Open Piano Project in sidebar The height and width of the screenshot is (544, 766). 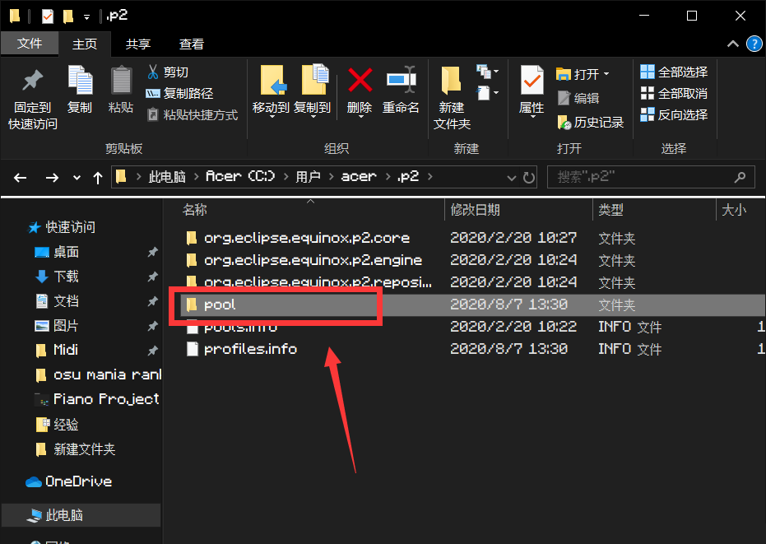click(106, 399)
